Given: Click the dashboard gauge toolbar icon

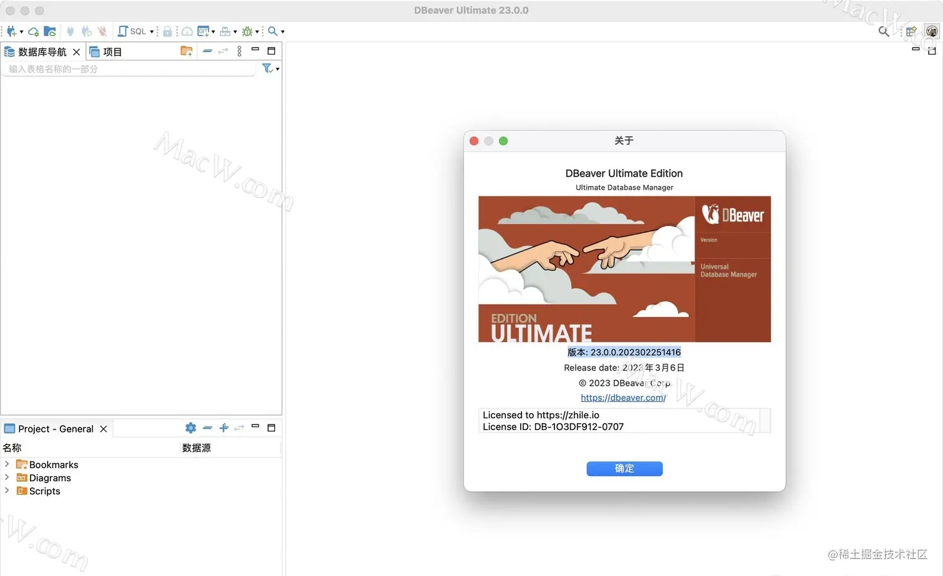Looking at the screenshot, I should (186, 31).
